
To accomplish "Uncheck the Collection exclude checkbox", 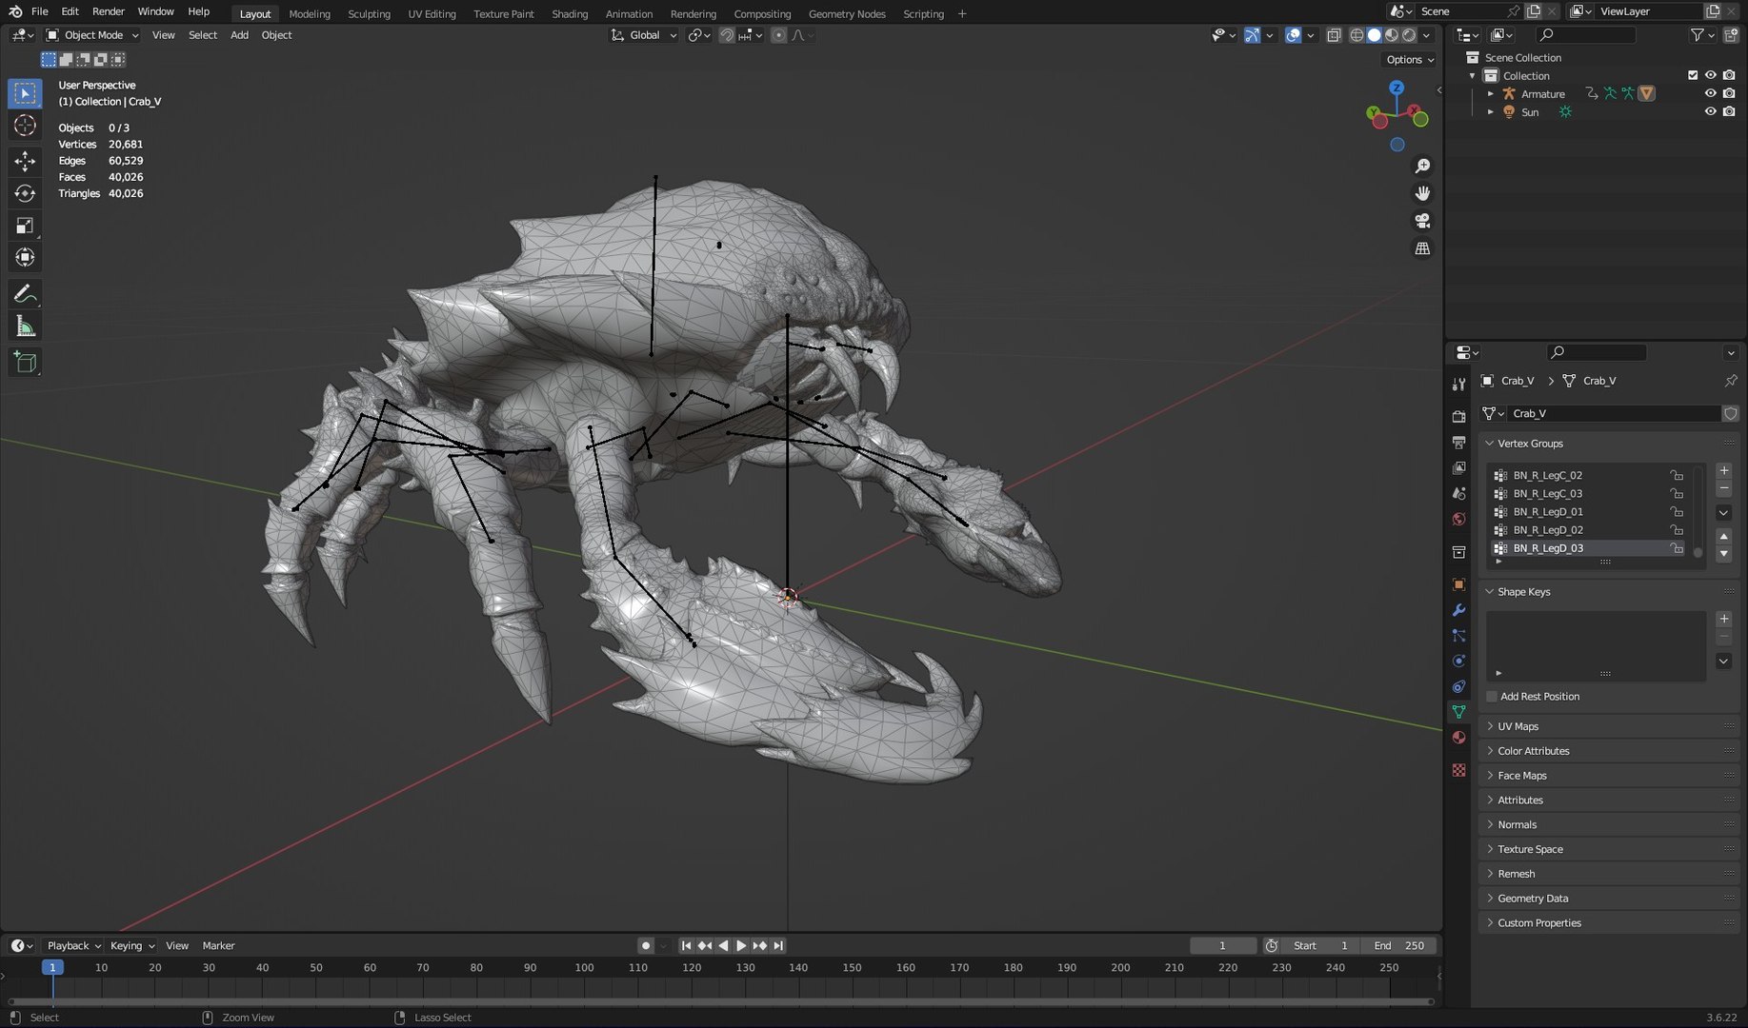I will pos(1692,75).
